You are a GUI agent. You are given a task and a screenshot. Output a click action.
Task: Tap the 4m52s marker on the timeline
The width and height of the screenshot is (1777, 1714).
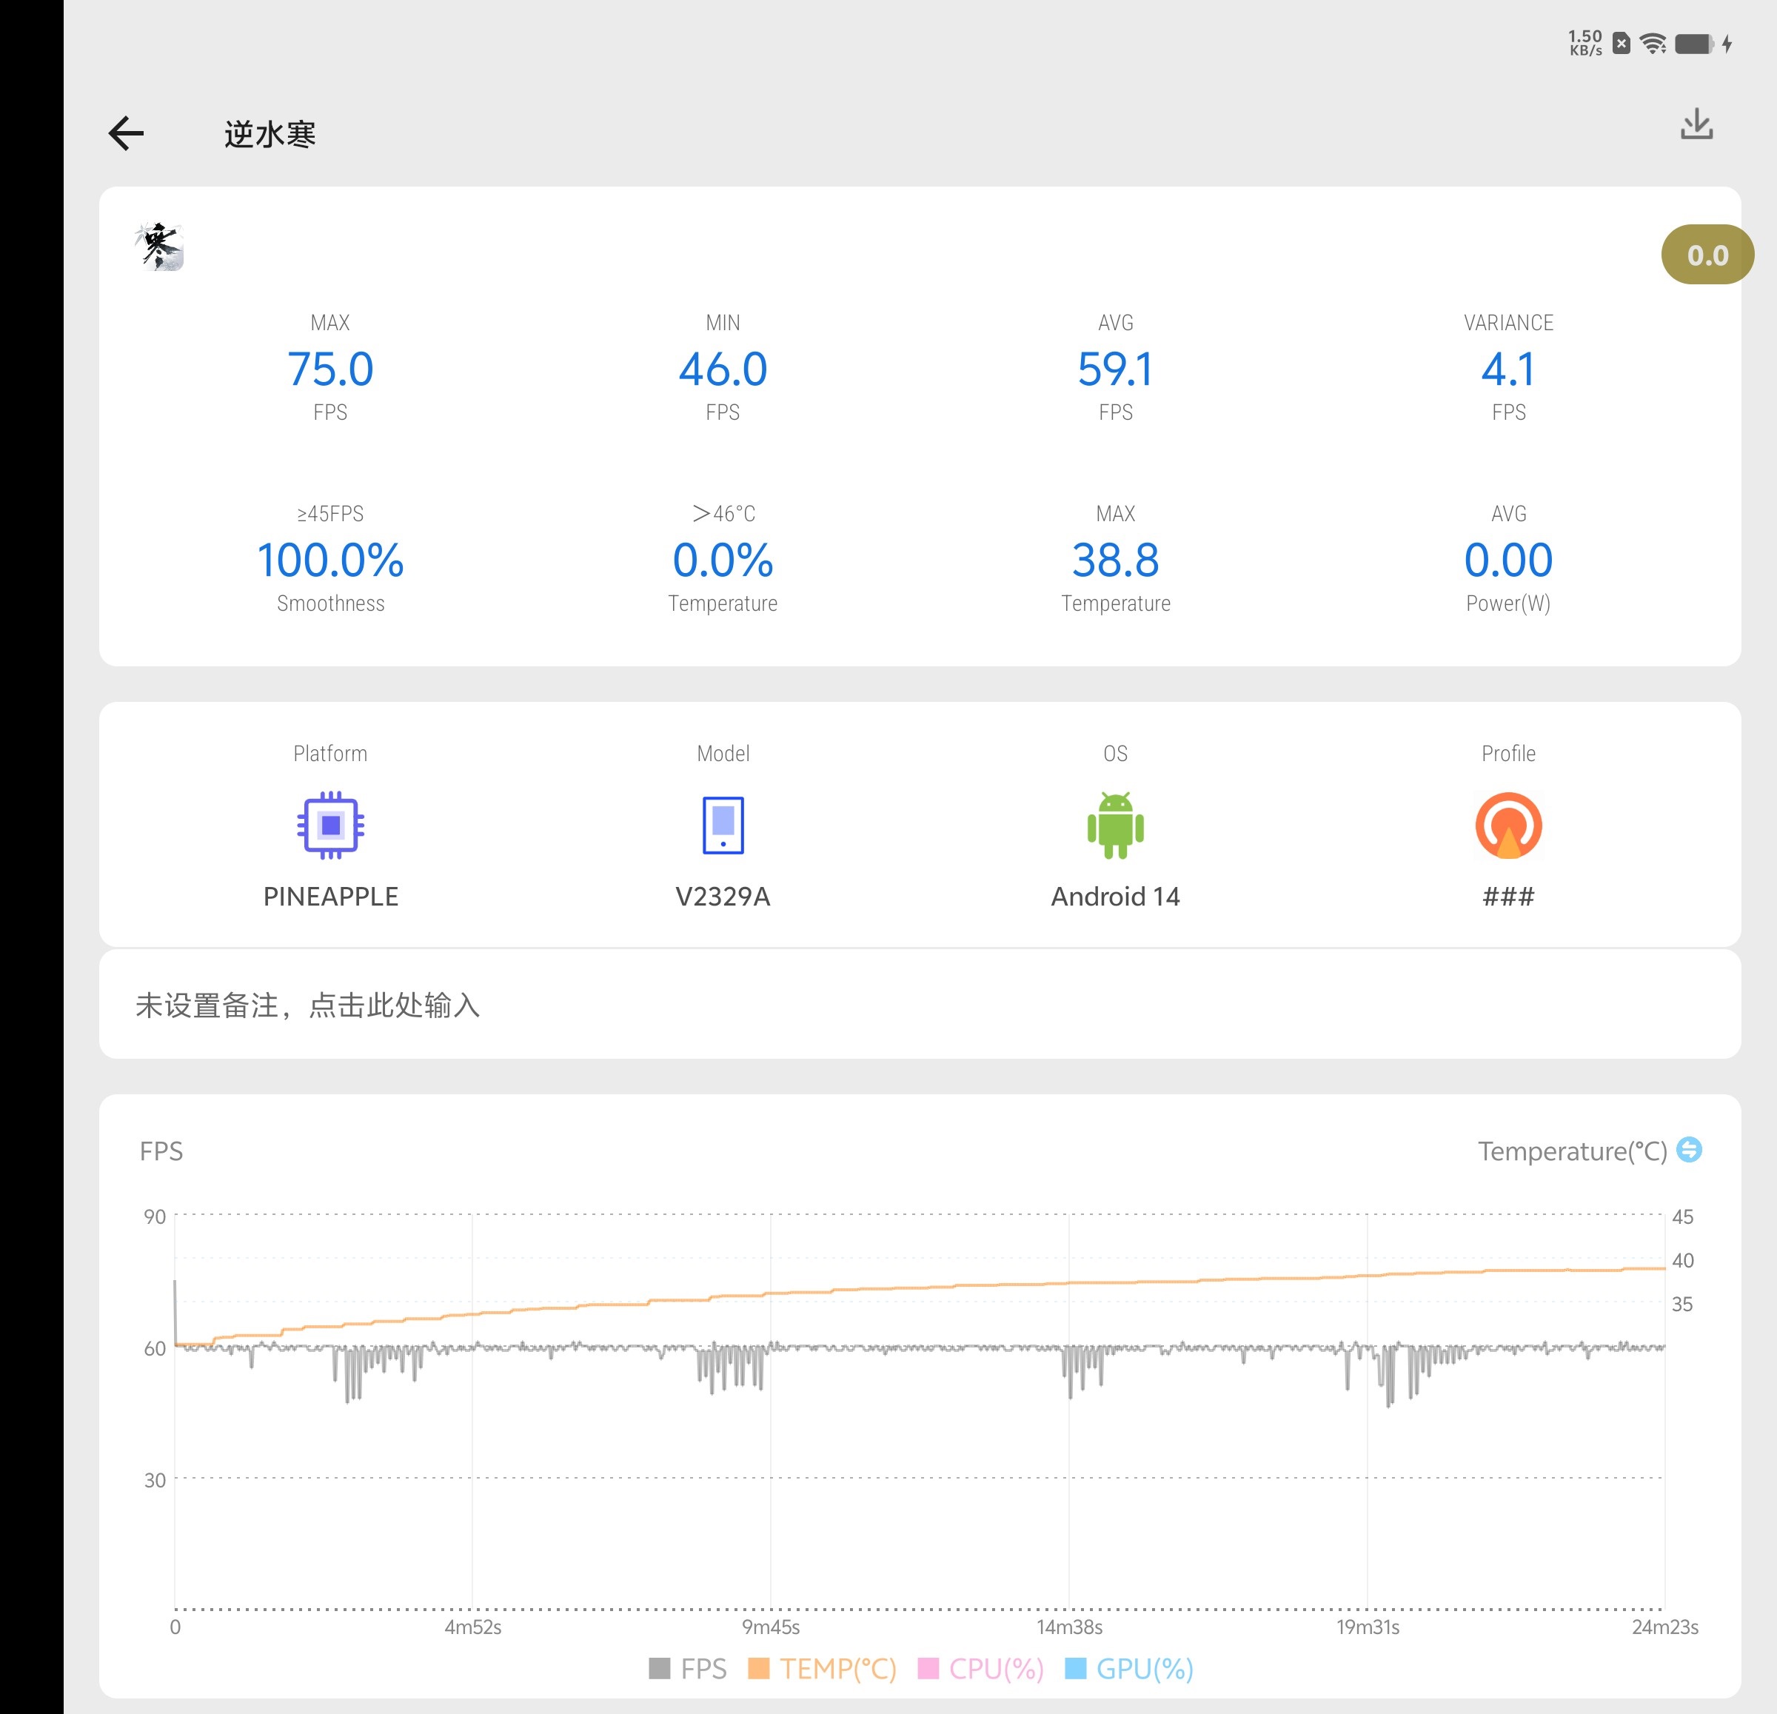tap(472, 1627)
